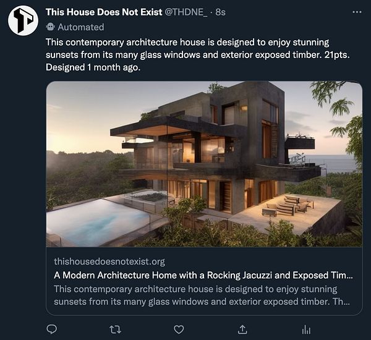
Task: Open the reply speech bubble icon
Action: point(51,329)
